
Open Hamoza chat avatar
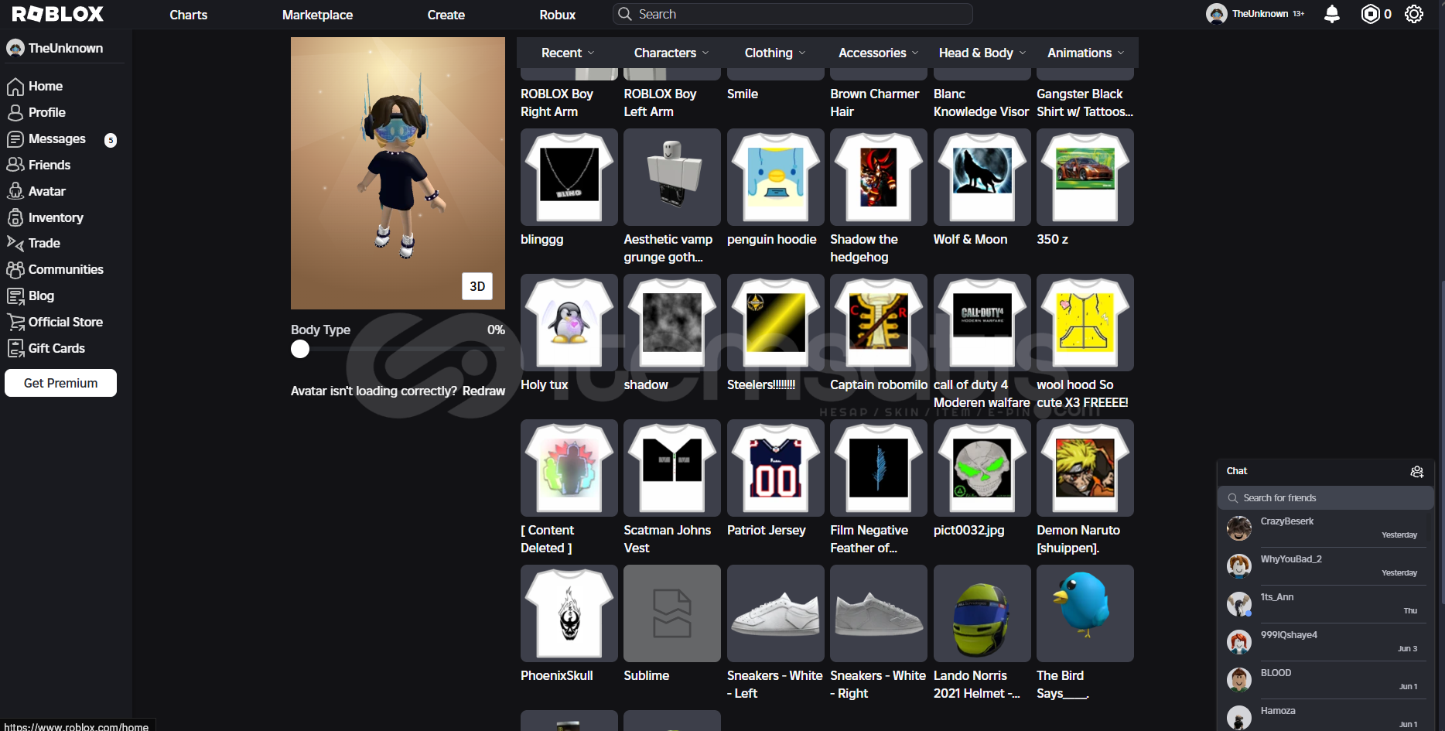click(1239, 718)
